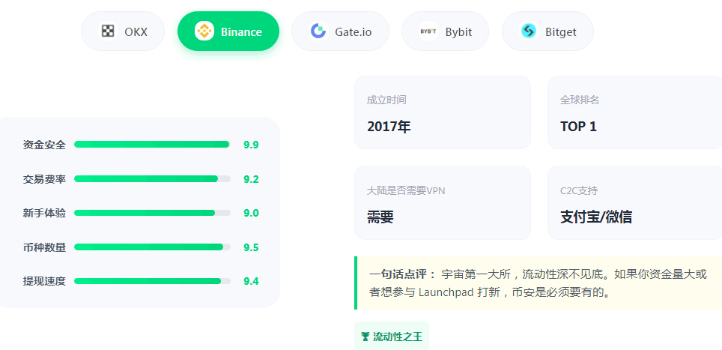This screenshot has height=350, width=722.
Task: Click the 提现速度 rating progress bar
Action: (x=152, y=281)
